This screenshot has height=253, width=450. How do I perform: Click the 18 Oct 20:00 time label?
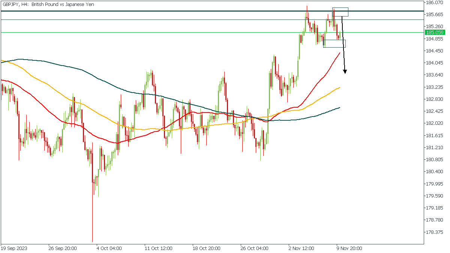[205, 248]
